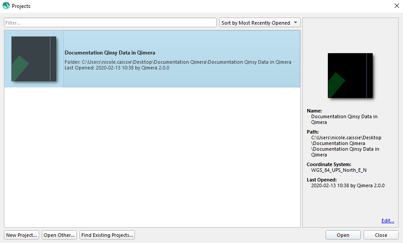Click the large preview thumbnail in details panel
The width and height of the screenshot is (403, 243).
pyautogui.click(x=350, y=76)
